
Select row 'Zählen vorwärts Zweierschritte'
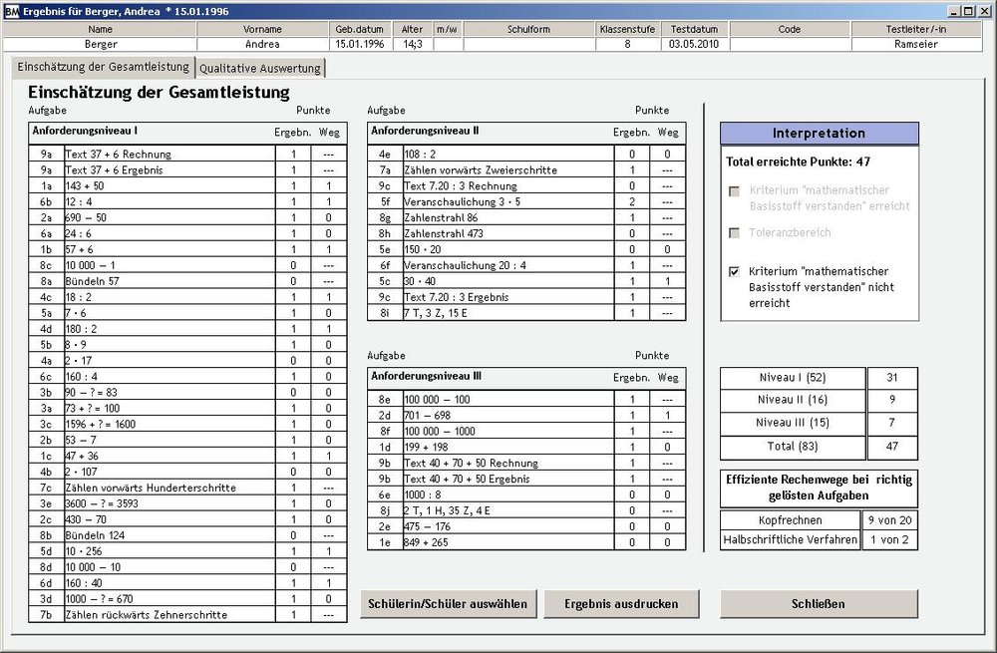tap(526, 169)
